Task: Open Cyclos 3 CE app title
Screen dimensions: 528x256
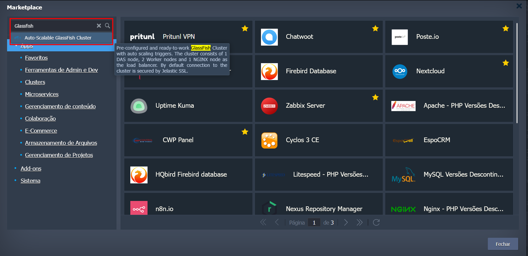Action: [302, 140]
